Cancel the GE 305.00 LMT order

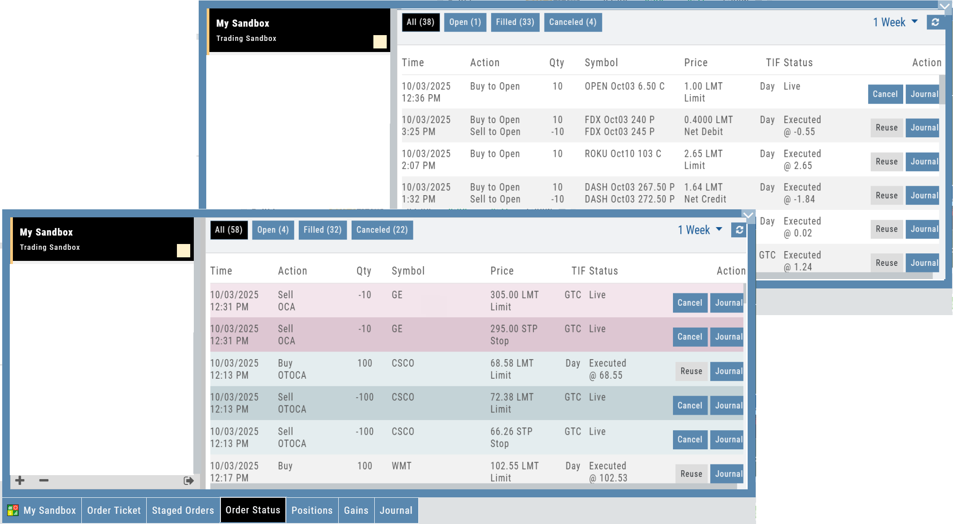point(689,303)
